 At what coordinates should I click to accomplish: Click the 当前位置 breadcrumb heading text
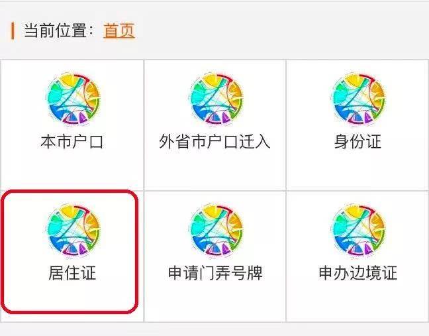pos(58,30)
